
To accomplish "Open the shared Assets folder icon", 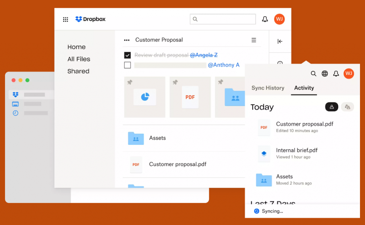I will (135, 138).
